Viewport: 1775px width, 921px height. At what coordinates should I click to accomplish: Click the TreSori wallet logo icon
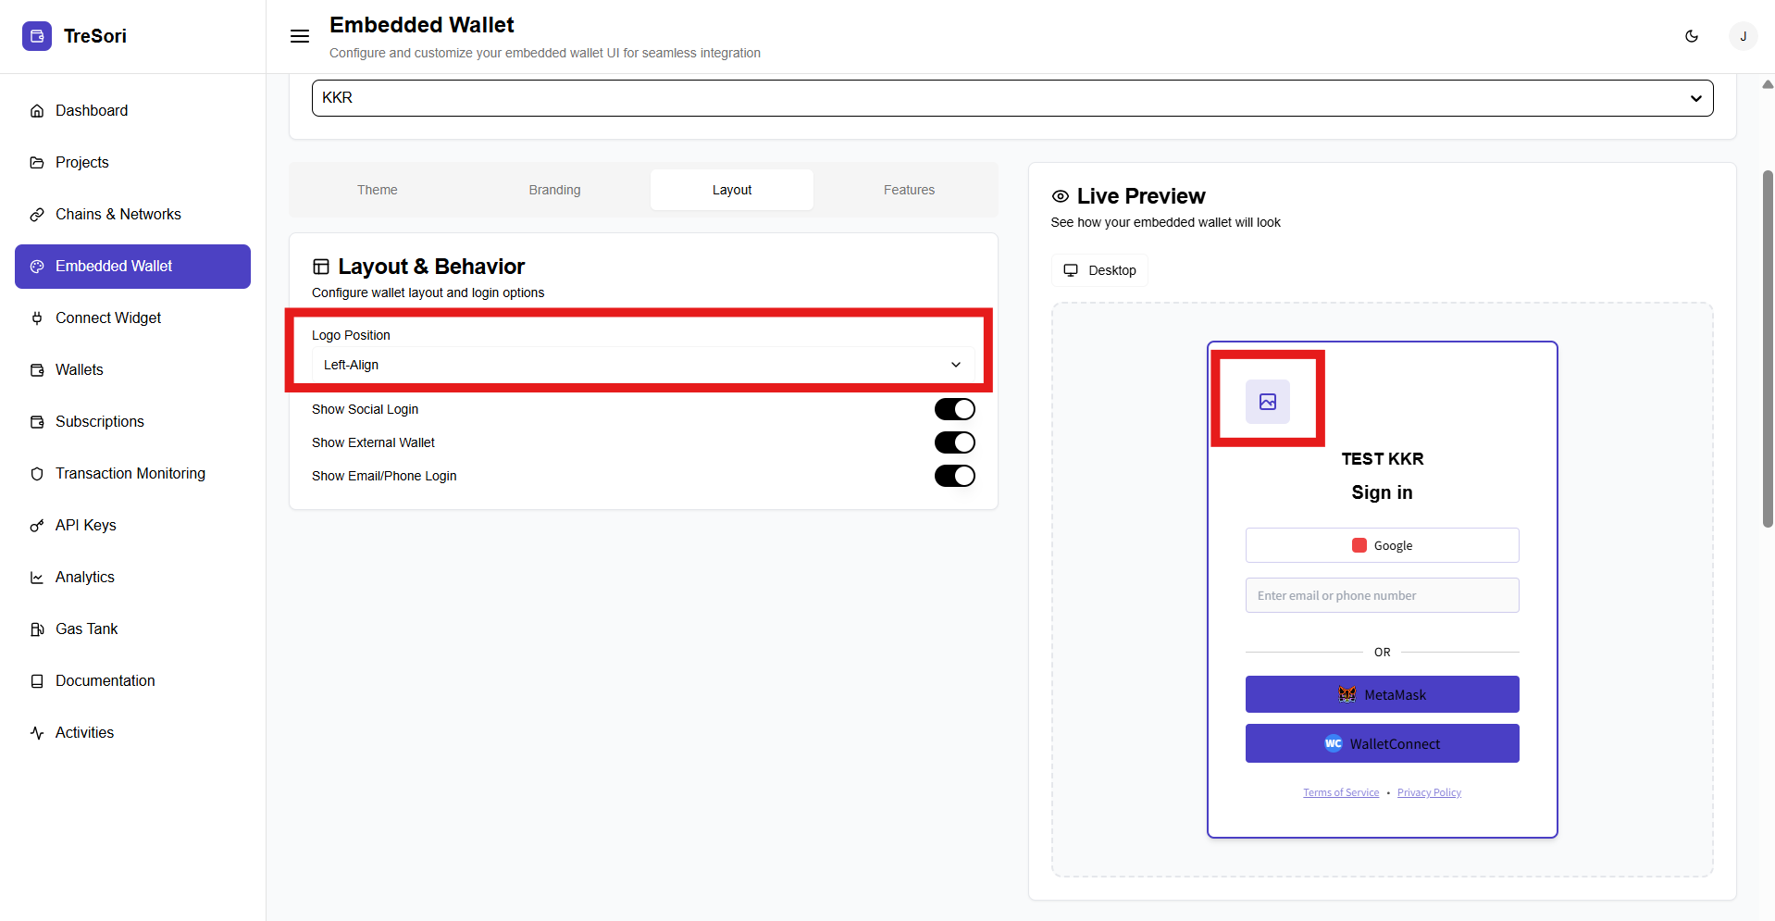(37, 36)
